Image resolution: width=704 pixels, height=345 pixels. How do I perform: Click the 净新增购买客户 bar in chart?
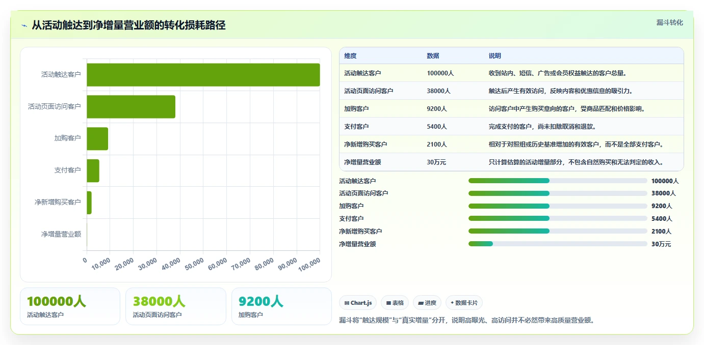[x=89, y=203]
